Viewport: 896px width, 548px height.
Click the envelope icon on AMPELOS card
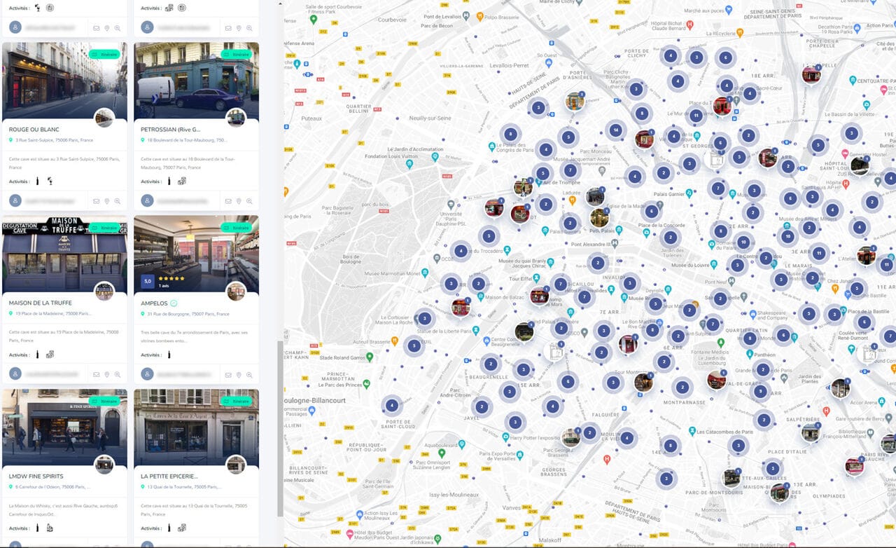(x=228, y=375)
